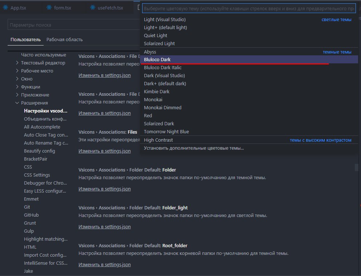Viewport: 361px width, 276px height.
Task: Edit first Vsicons File Default in settings.json
Action: pos(105,75)
